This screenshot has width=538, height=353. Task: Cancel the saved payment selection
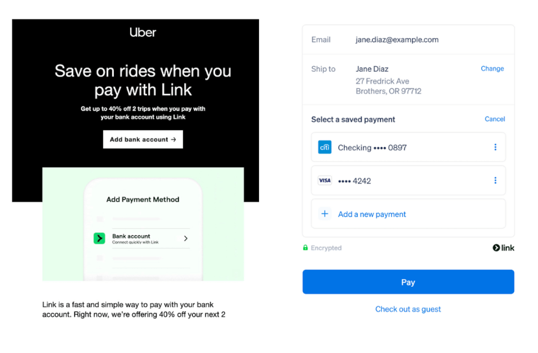(494, 119)
